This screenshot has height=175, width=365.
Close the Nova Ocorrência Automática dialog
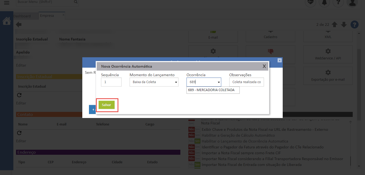coord(264,66)
